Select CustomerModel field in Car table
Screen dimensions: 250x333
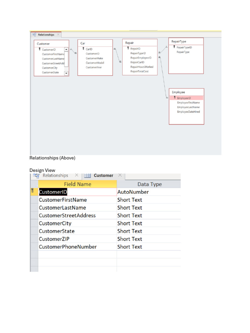pyautogui.click(x=95, y=63)
